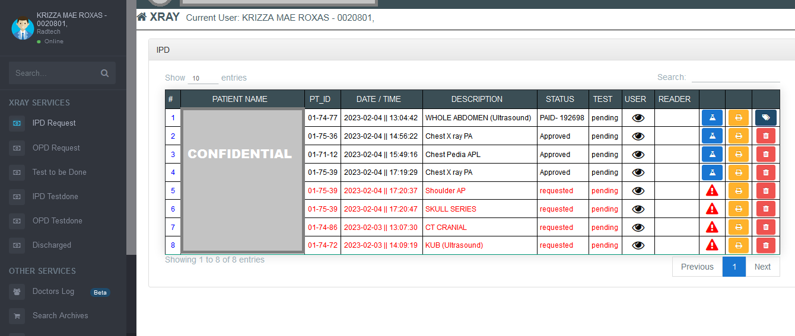Toggle eye icon for Chest Pedia APL row

pos(638,154)
